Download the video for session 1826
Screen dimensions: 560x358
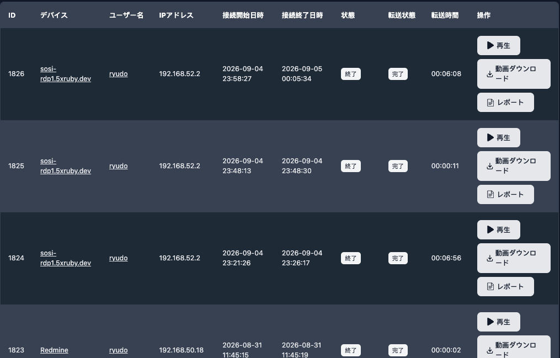(x=514, y=74)
